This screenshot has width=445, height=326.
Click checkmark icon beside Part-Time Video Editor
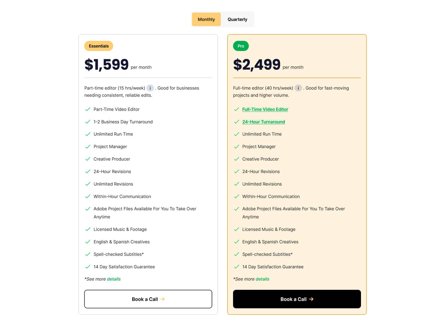point(88,109)
